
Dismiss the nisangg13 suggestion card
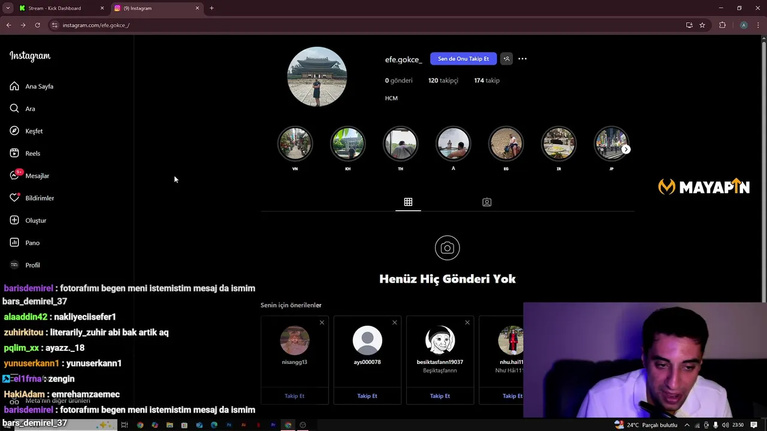(322, 323)
